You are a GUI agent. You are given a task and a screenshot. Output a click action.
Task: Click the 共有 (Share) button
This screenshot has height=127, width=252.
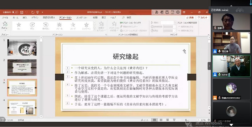[x=190, y=18]
